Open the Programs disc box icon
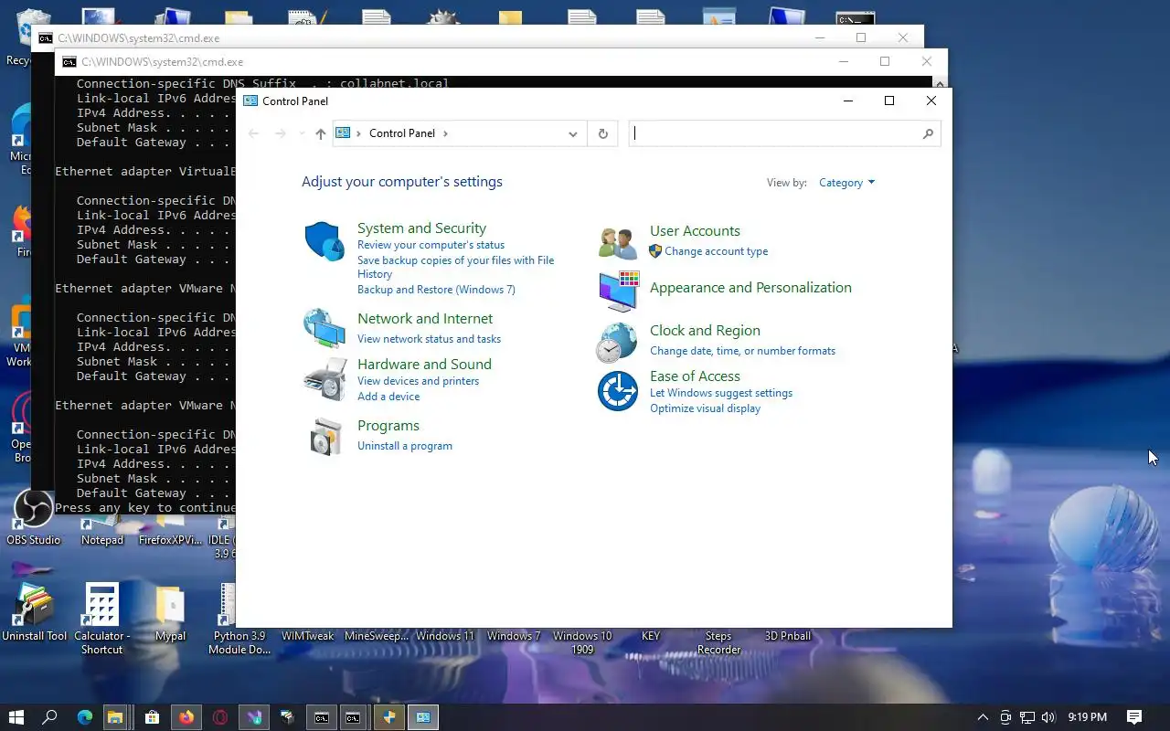Image resolution: width=1170 pixels, height=731 pixels. coord(324,436)
